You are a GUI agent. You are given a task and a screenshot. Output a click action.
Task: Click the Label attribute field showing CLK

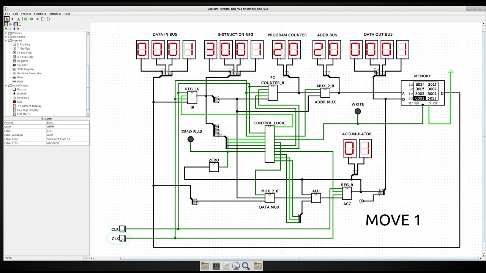coord(68,131)
